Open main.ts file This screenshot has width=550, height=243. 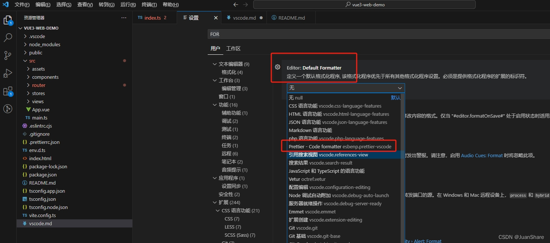pos(40,118)
